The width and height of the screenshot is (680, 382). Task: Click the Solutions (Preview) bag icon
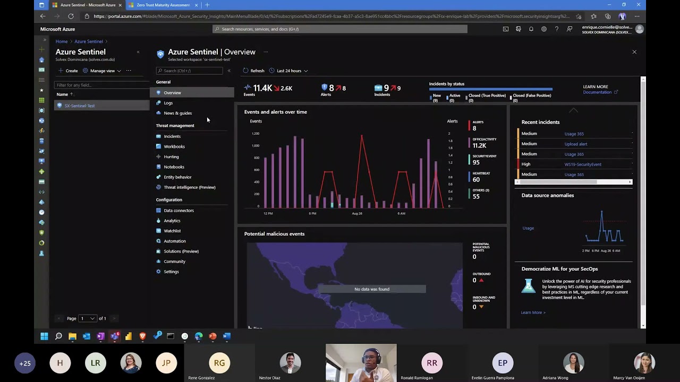[x=158, y=251]
